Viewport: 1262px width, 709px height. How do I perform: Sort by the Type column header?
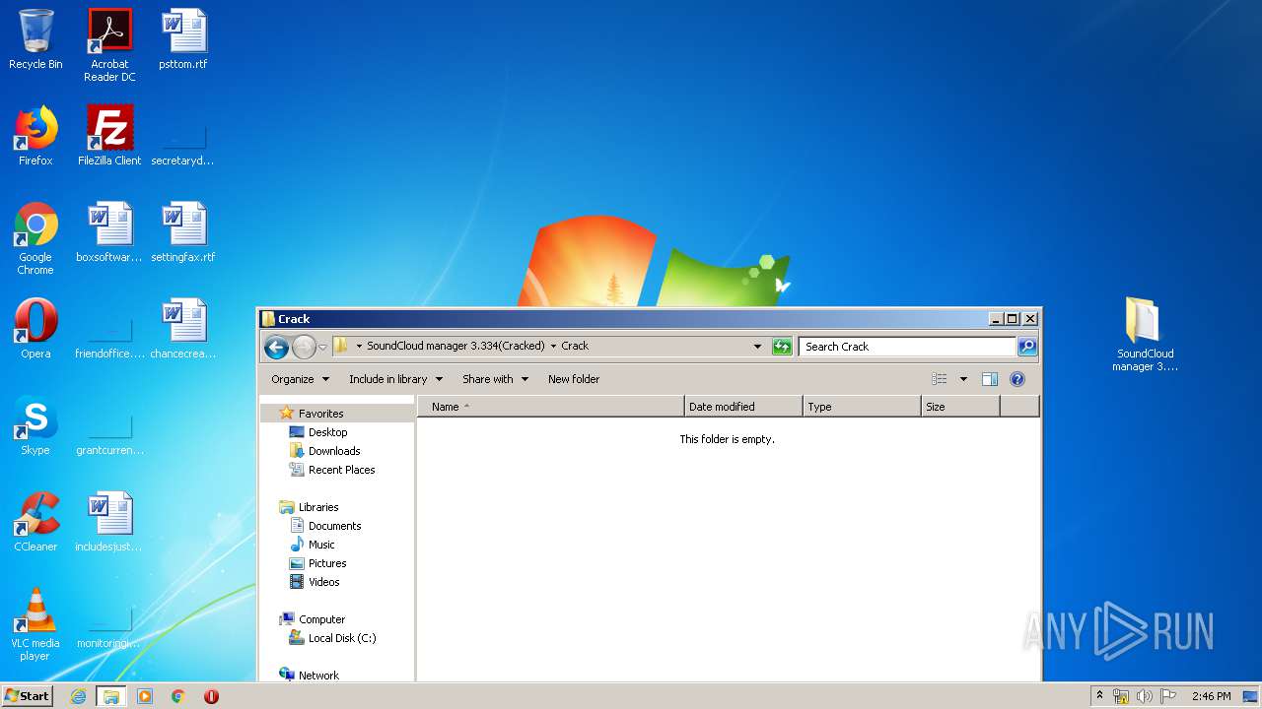(x=862, y=407)
